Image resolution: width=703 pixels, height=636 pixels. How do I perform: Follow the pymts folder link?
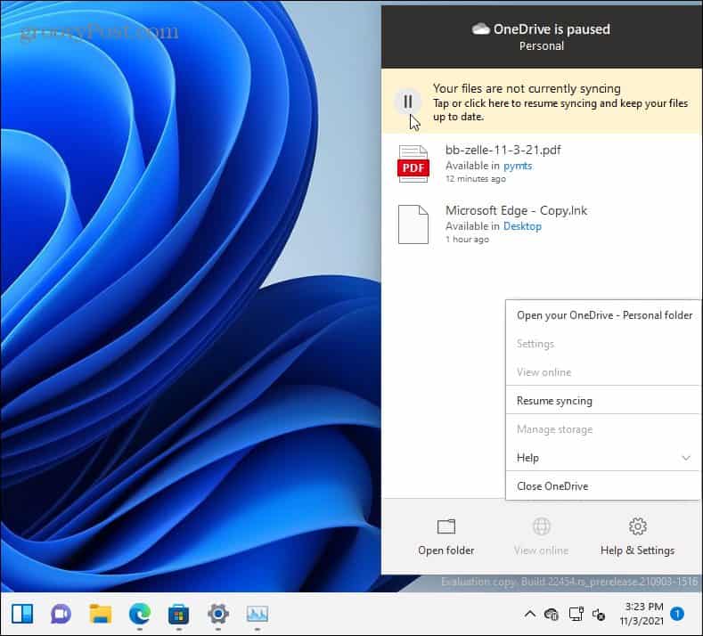pos(518,166)
